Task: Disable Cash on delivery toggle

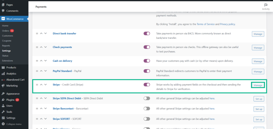Action: 147,61
